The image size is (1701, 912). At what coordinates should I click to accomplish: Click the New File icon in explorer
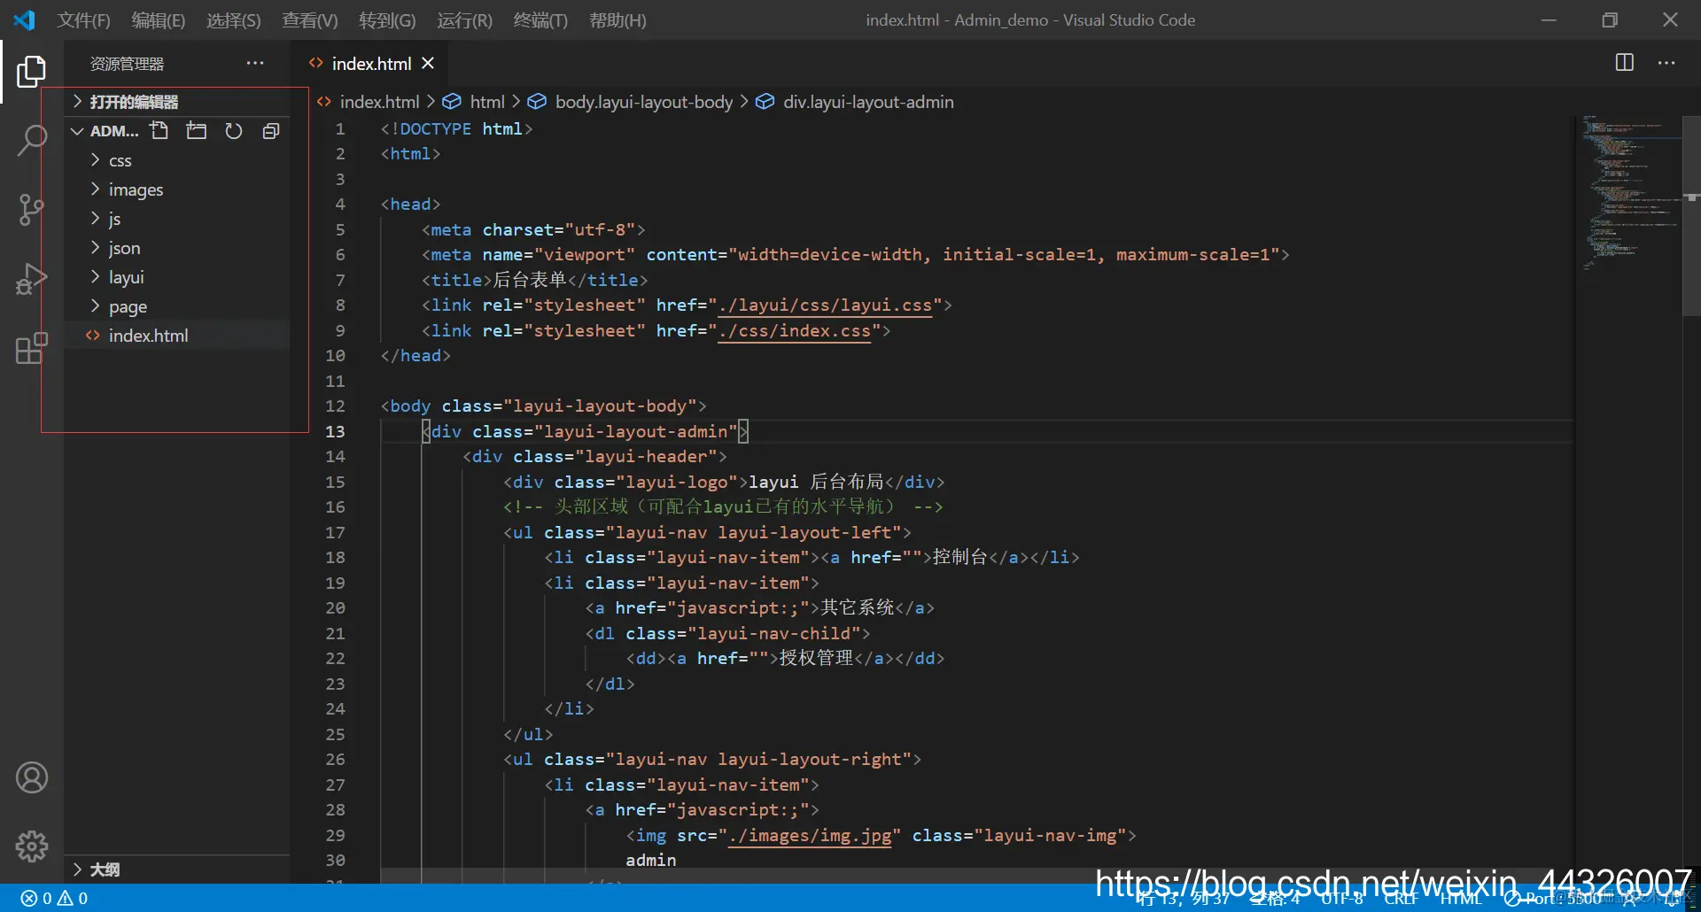[x=159, y=131]
